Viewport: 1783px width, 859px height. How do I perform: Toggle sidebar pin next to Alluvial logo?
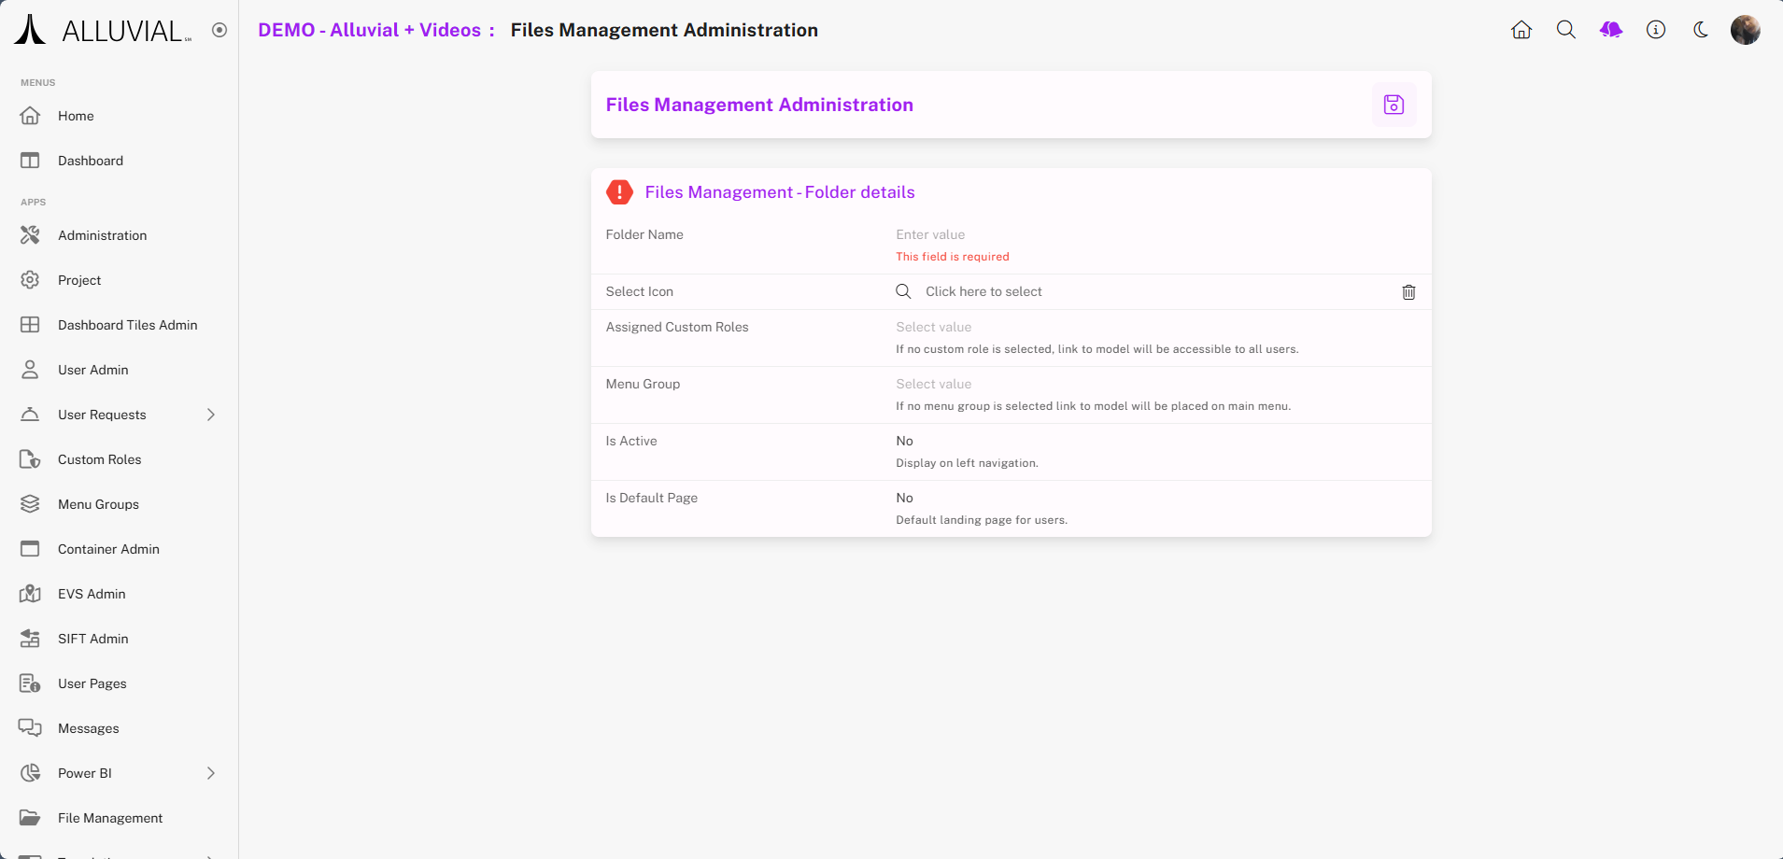219,30
